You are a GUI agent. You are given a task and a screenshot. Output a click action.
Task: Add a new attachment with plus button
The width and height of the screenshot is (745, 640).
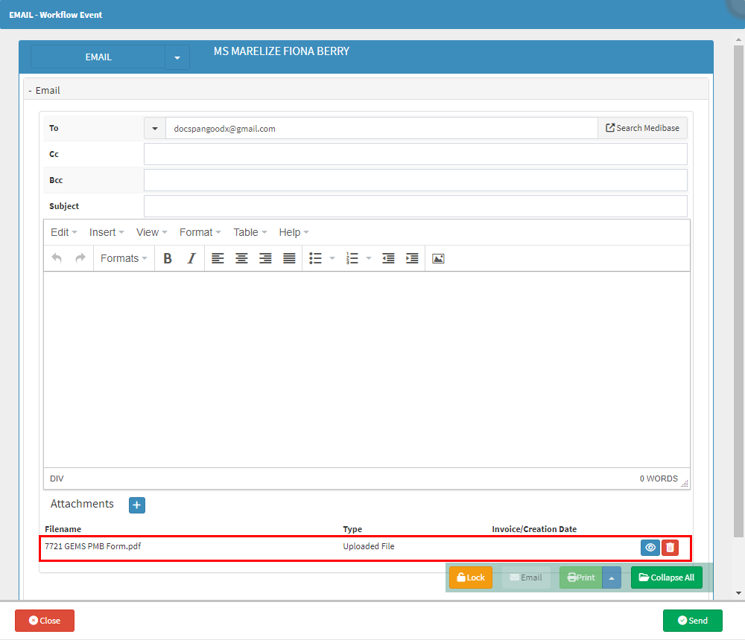[x=137, y=505]
